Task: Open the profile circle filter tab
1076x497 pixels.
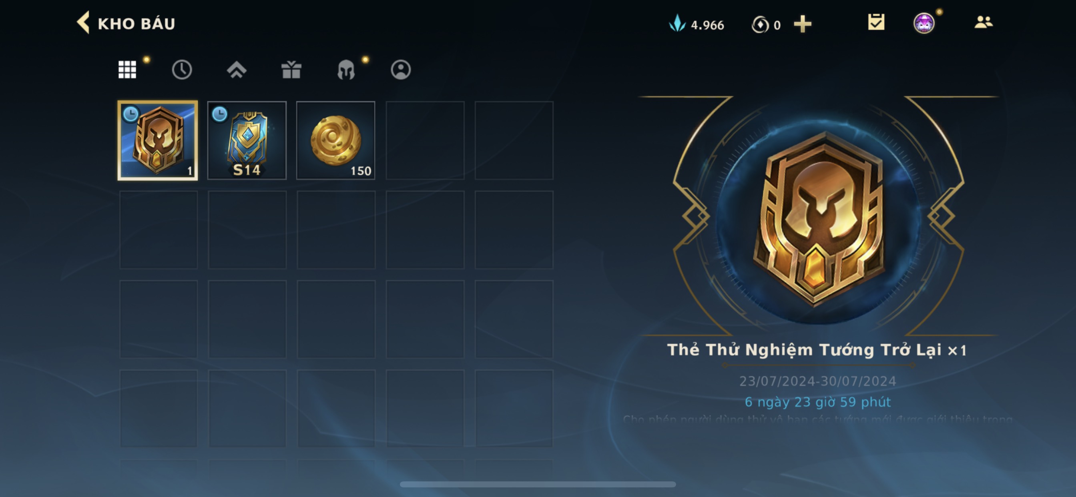Action: click(x=401, y=69)
